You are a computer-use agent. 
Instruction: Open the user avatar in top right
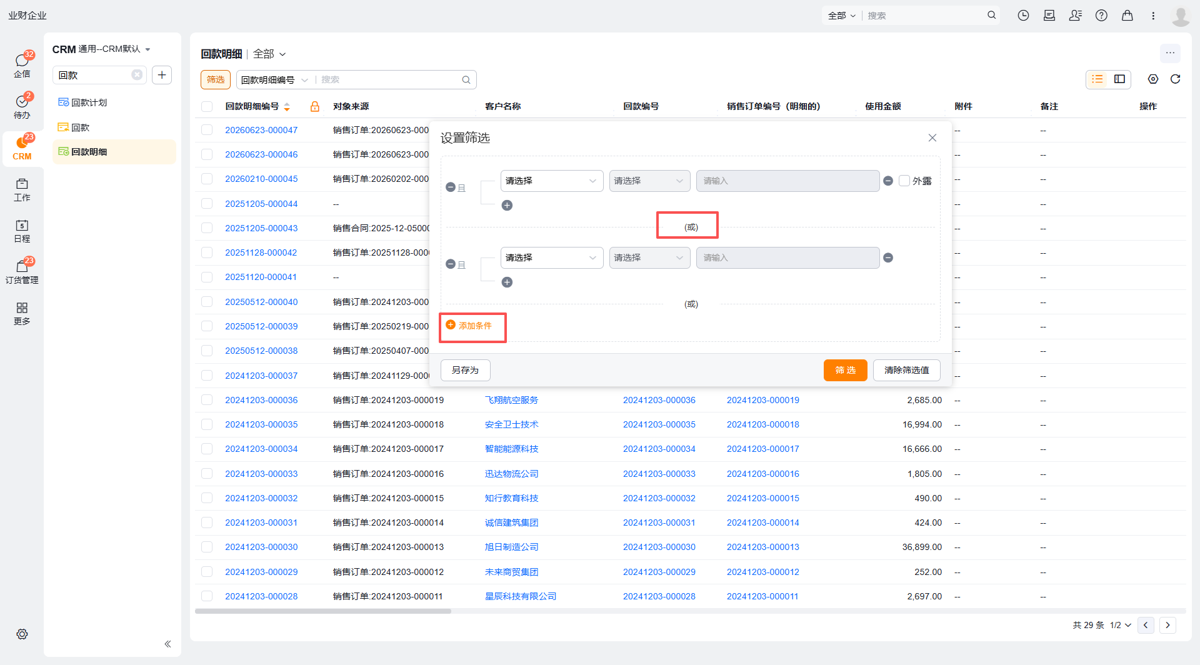pyautogui.click(x=1181, y=15)
